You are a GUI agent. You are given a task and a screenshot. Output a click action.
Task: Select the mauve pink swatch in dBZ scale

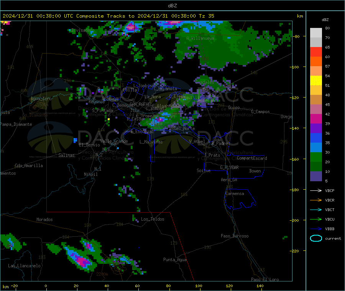click(x=316, y=109)
